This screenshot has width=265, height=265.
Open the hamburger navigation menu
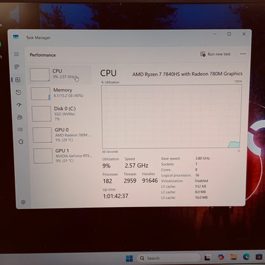(17, 54)
